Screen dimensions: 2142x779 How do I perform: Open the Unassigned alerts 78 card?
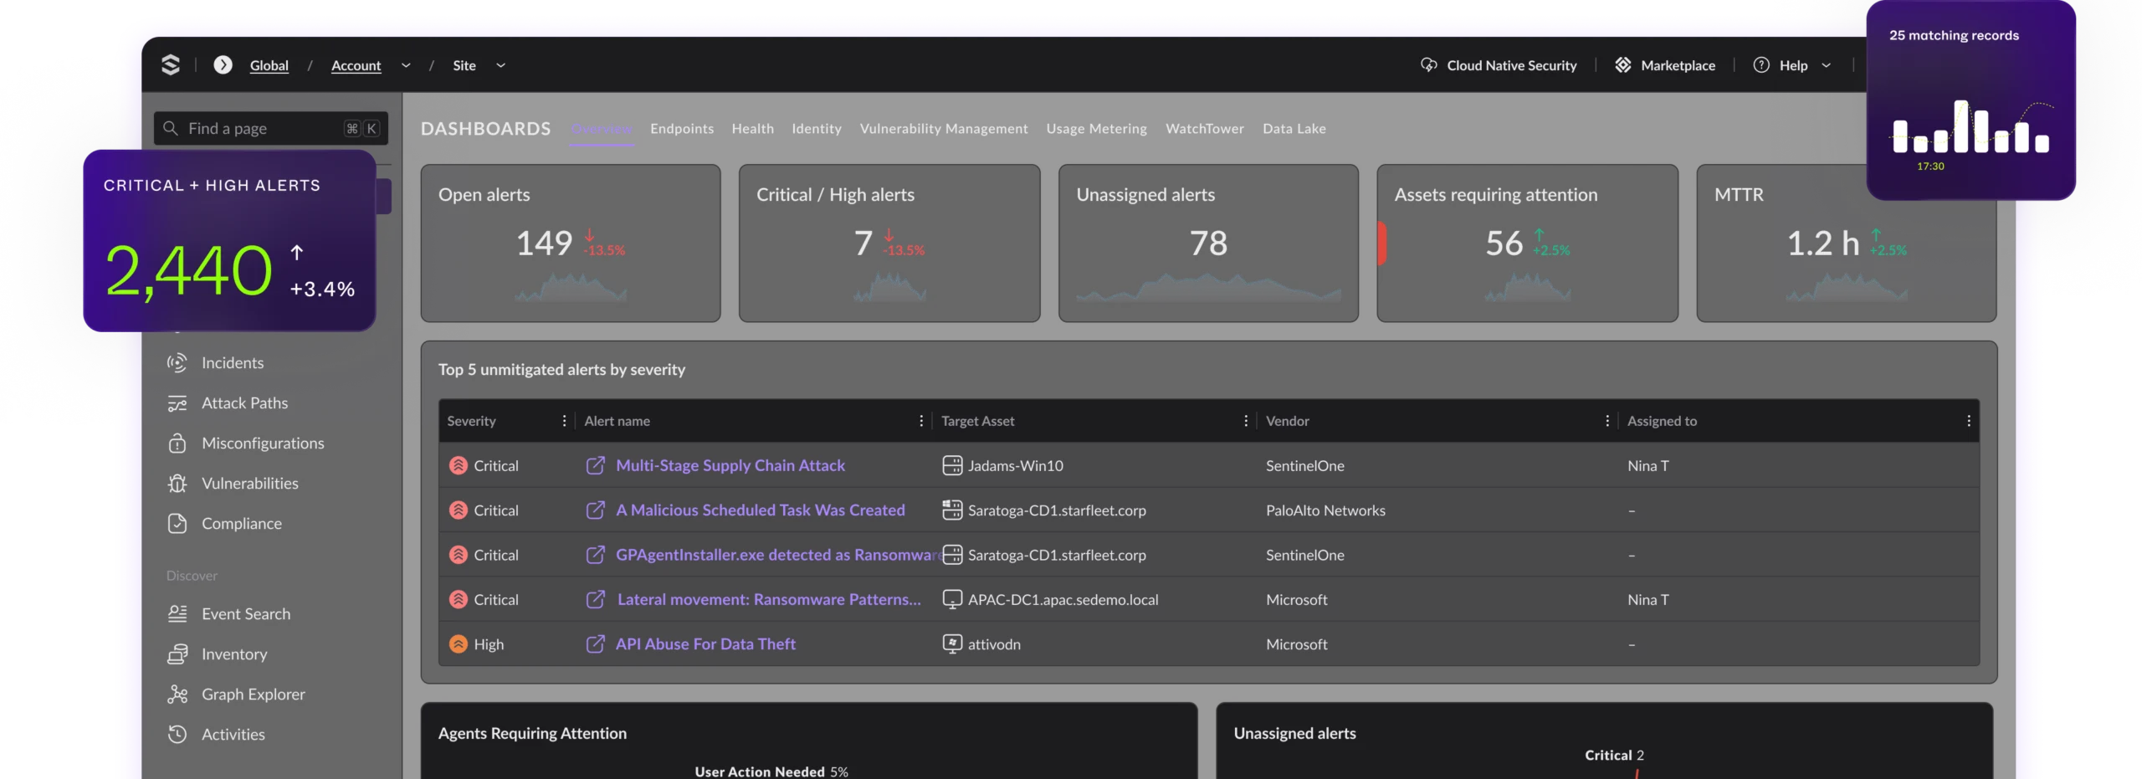pos(1208,243)
